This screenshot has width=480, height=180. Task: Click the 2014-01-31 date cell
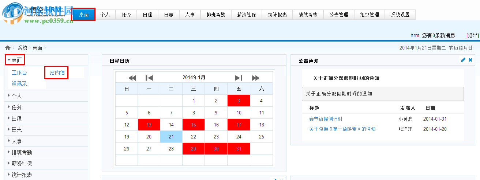(435, 119)
